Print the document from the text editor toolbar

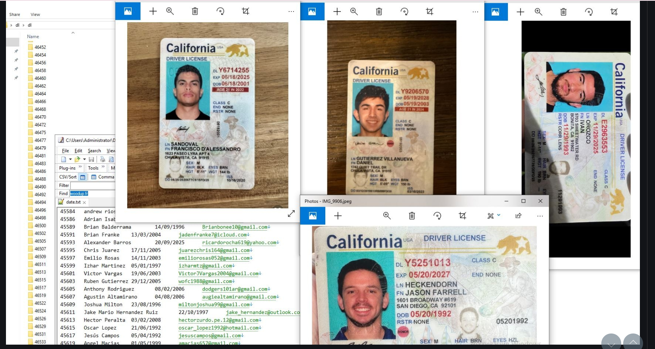[x=102, y=159]
